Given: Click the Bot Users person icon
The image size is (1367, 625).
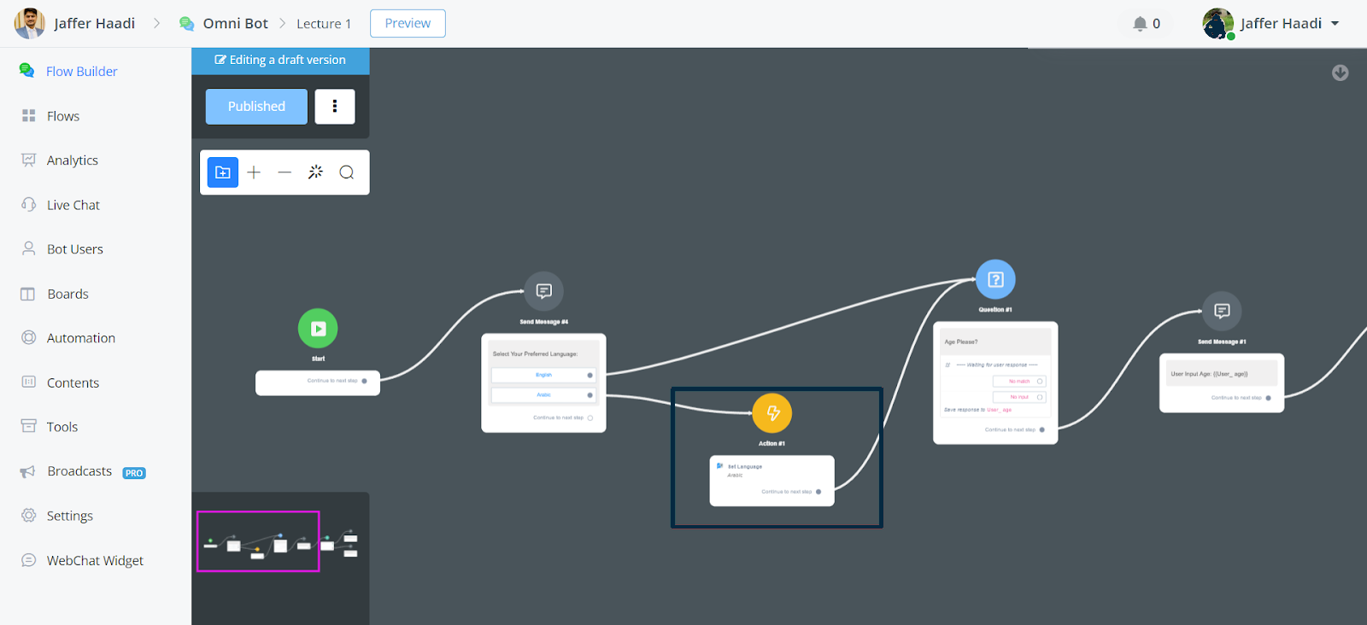Looking at the screenshot, I should 28,248.
